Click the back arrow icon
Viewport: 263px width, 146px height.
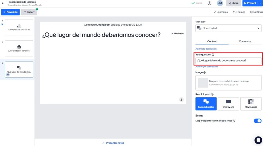click(3, 3)
